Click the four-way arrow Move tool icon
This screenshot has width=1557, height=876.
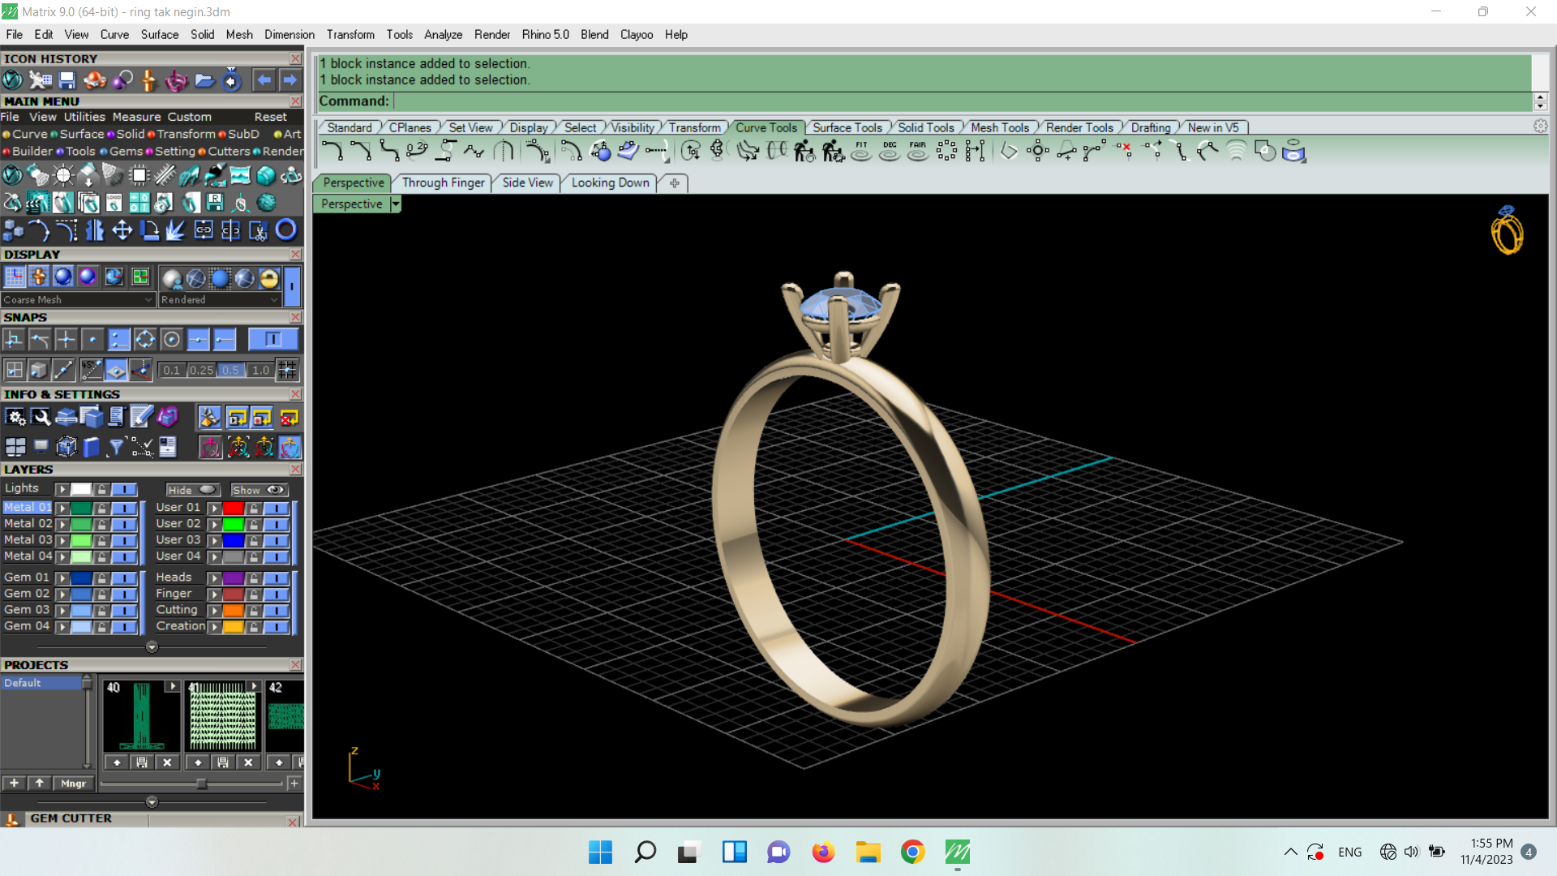[x=122, y=230]
